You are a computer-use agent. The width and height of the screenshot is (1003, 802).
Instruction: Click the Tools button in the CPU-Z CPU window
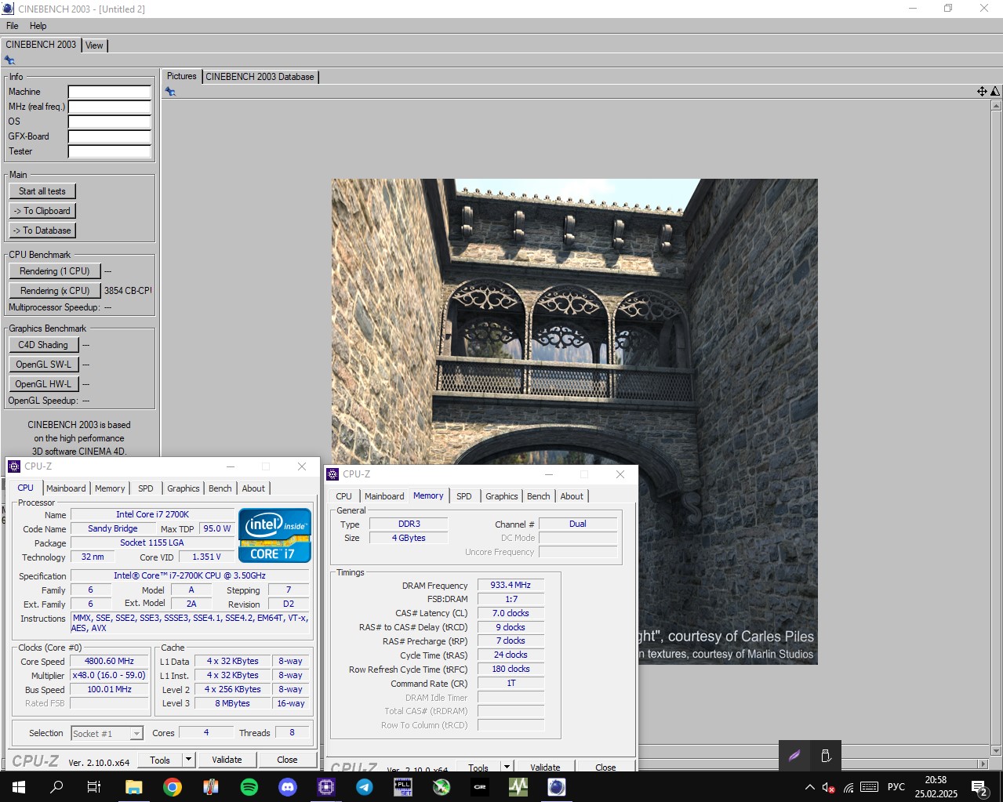click(x=160, y=760)
